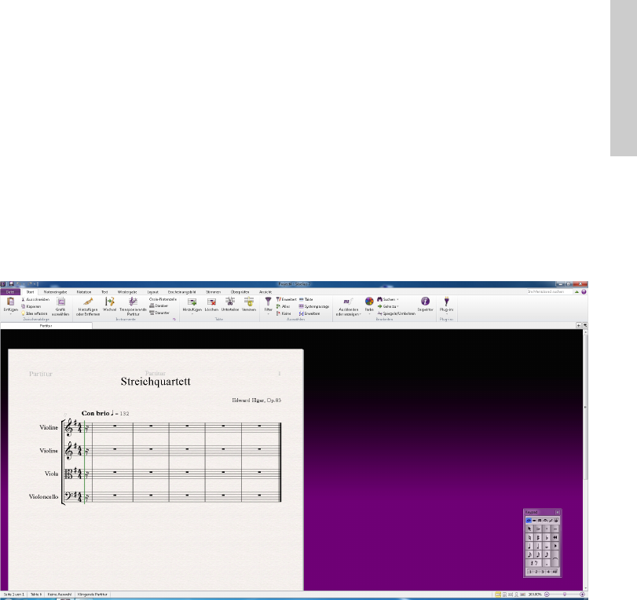Toggle sharp sign on Keypad

pyautogui.click(x=538, y=537)
